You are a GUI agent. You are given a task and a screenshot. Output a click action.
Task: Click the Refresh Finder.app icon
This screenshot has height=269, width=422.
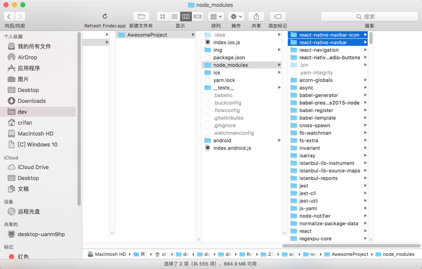(105, 16)
